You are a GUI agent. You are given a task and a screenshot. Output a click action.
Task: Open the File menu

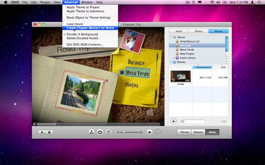(25, 2)
